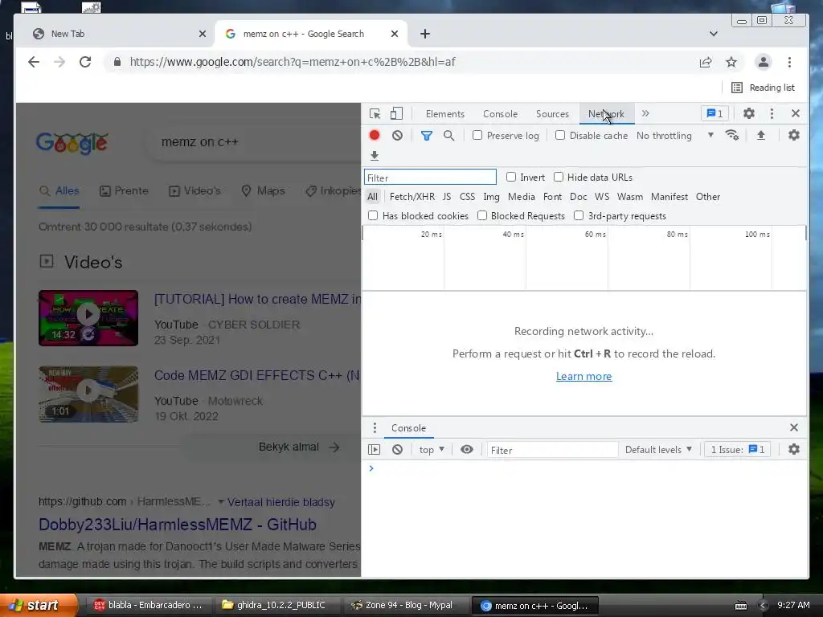Select the Network tab
Screen dimensions: 823x617
point(606,114)
